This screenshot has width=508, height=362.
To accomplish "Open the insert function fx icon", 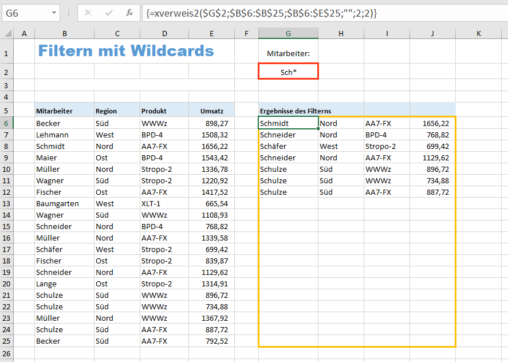I will tap(129, 13).
